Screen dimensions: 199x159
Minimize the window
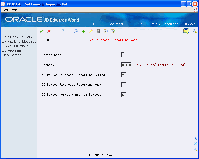click(183, 4)
